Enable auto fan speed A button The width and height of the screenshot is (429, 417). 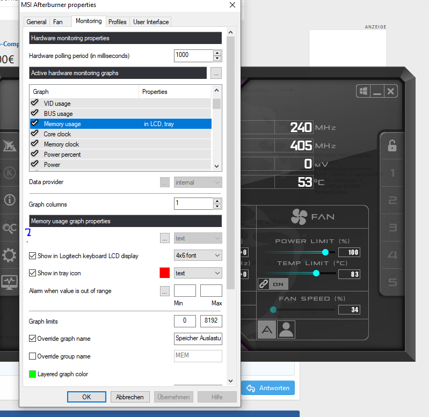pos(267,330)
